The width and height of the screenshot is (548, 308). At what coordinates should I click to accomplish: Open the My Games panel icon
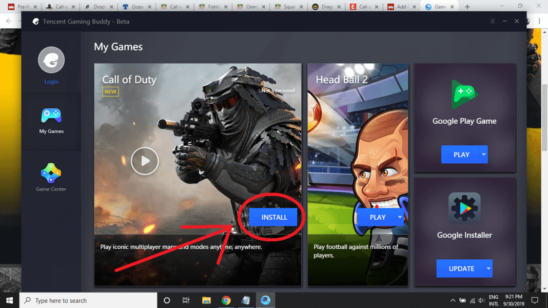point(51,117)
